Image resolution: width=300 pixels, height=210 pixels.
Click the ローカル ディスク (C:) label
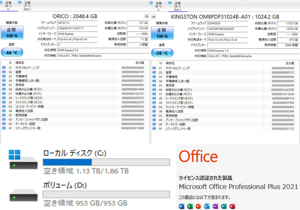75,153
